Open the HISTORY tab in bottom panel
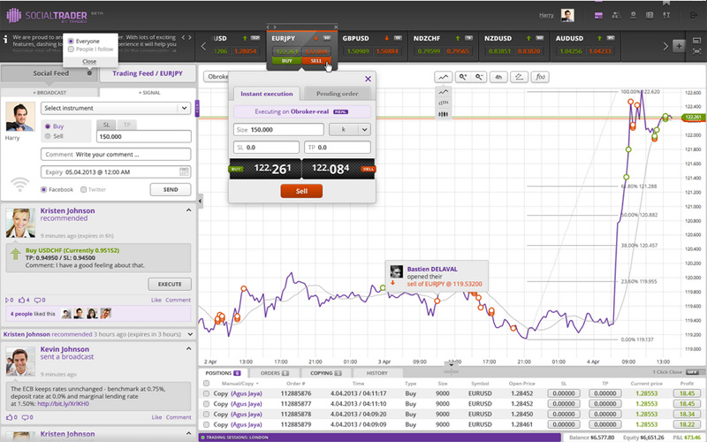 pyautogui.click(x=377, y=373)
